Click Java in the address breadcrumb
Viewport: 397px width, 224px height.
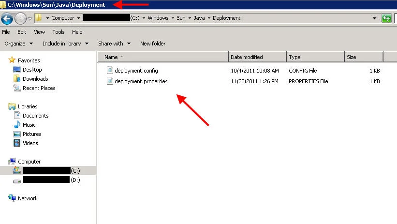coord(199,18)
